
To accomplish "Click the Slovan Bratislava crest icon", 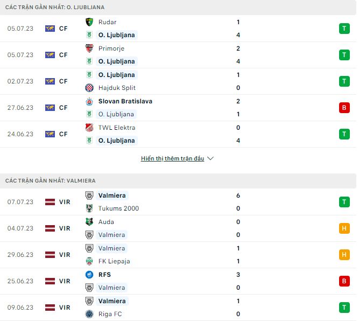I will click(x=89, y=101).
